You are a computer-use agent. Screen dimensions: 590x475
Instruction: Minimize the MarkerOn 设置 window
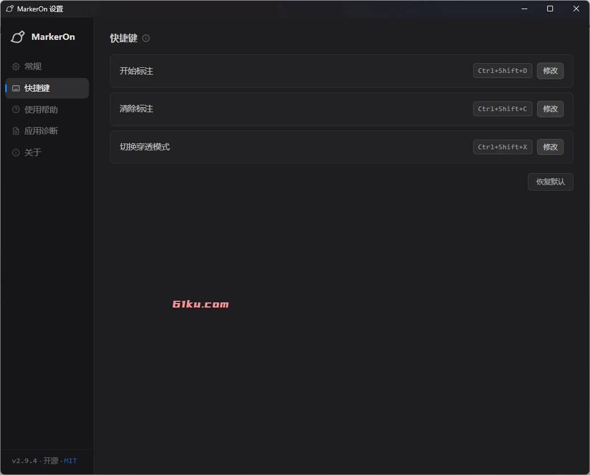click(x=524, y=9)
